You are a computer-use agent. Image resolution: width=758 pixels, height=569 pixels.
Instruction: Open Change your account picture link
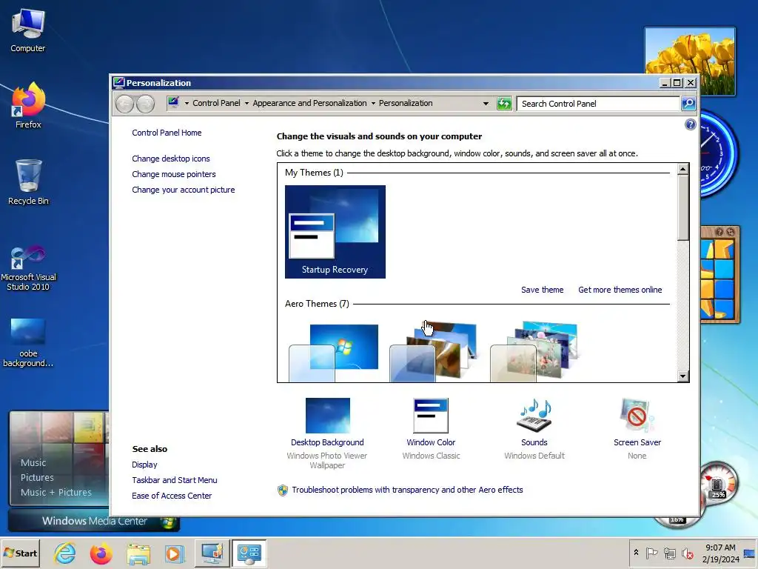[x=184, y=190]
